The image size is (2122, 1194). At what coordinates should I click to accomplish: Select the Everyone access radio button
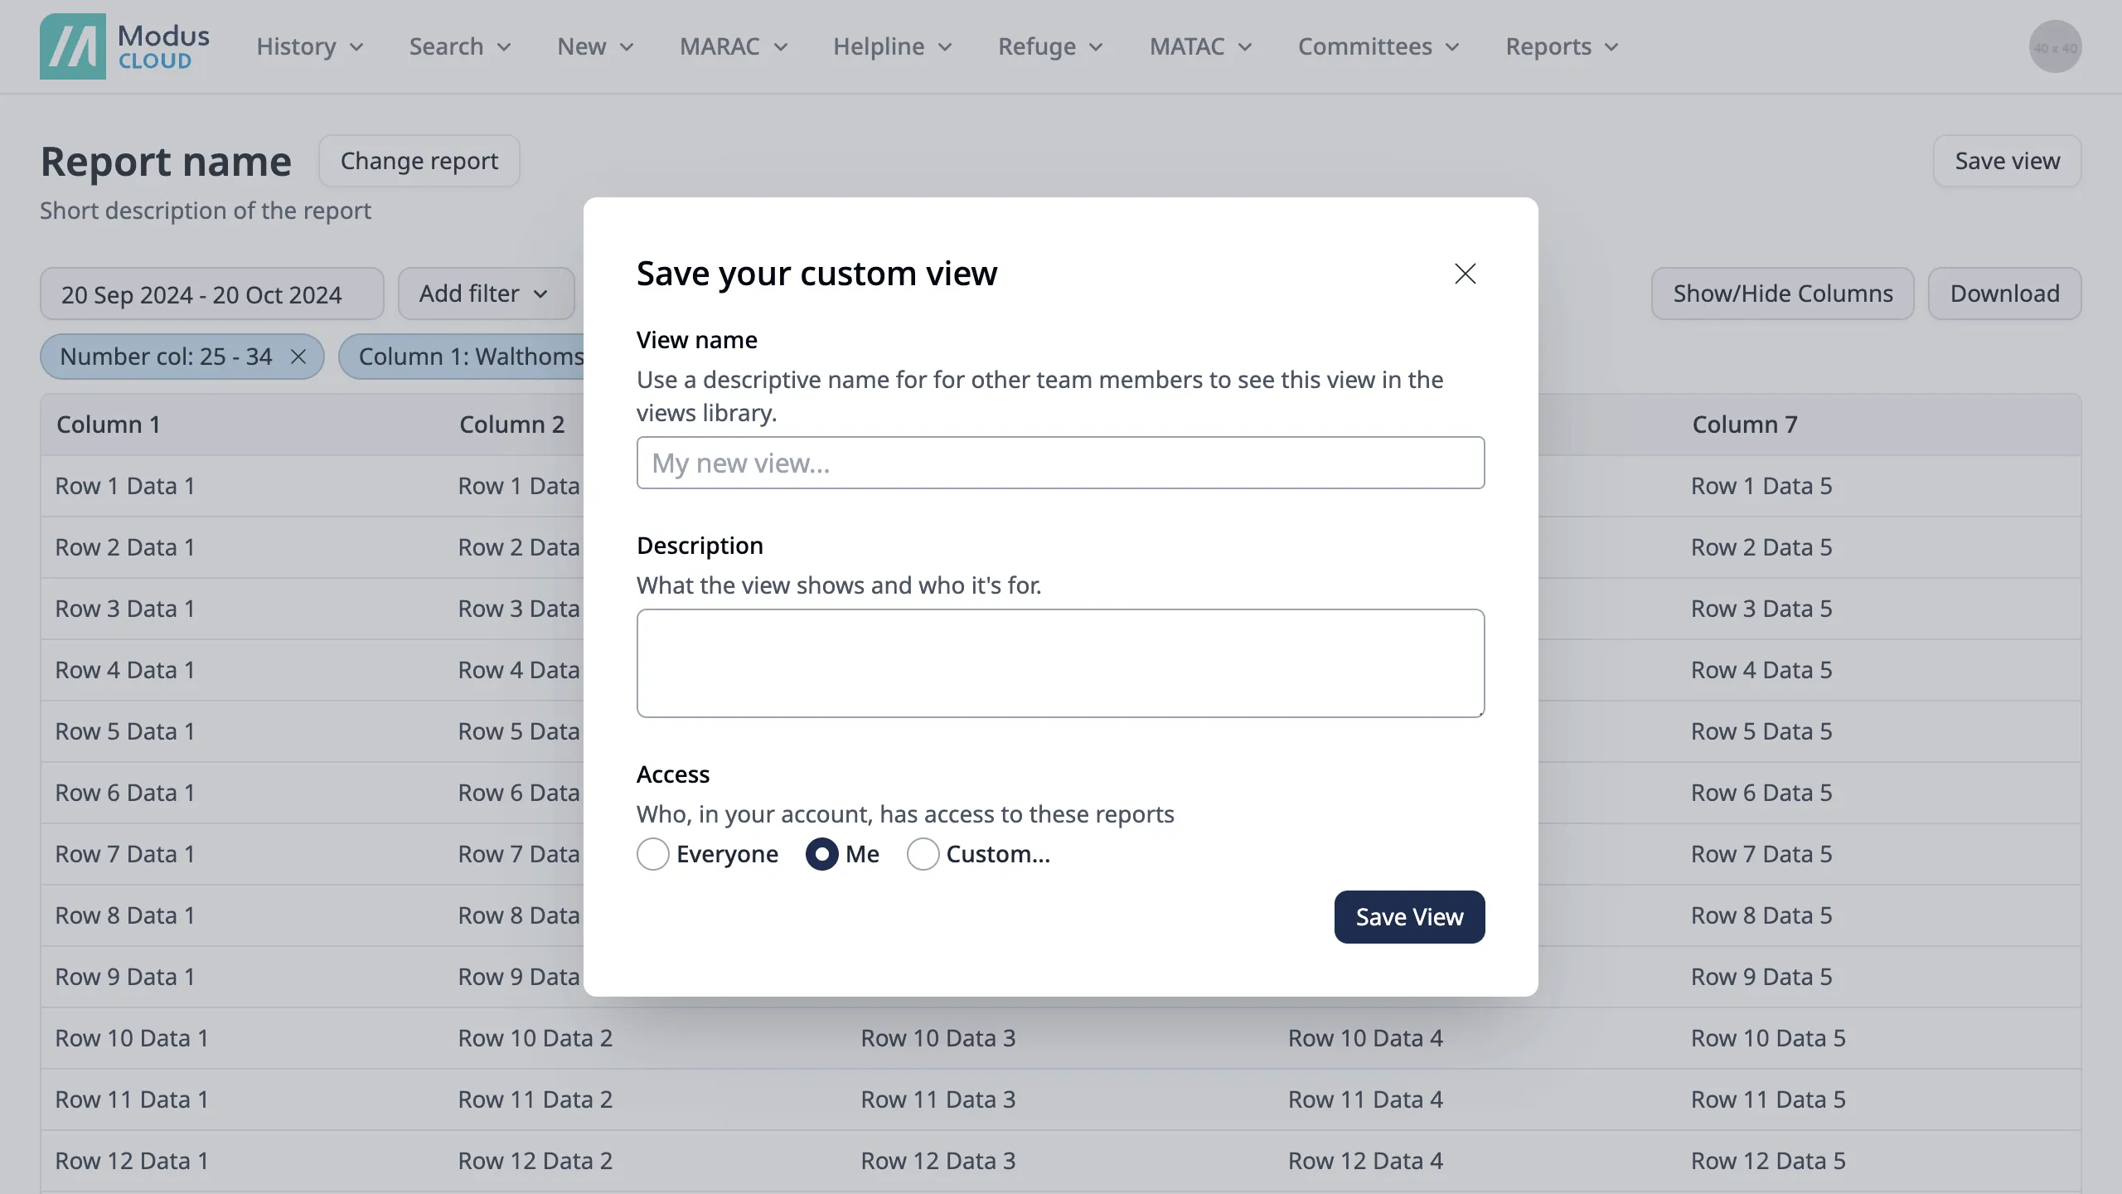click(x=653, y=854)
